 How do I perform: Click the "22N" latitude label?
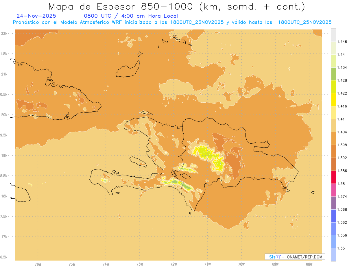coord(4,34)
